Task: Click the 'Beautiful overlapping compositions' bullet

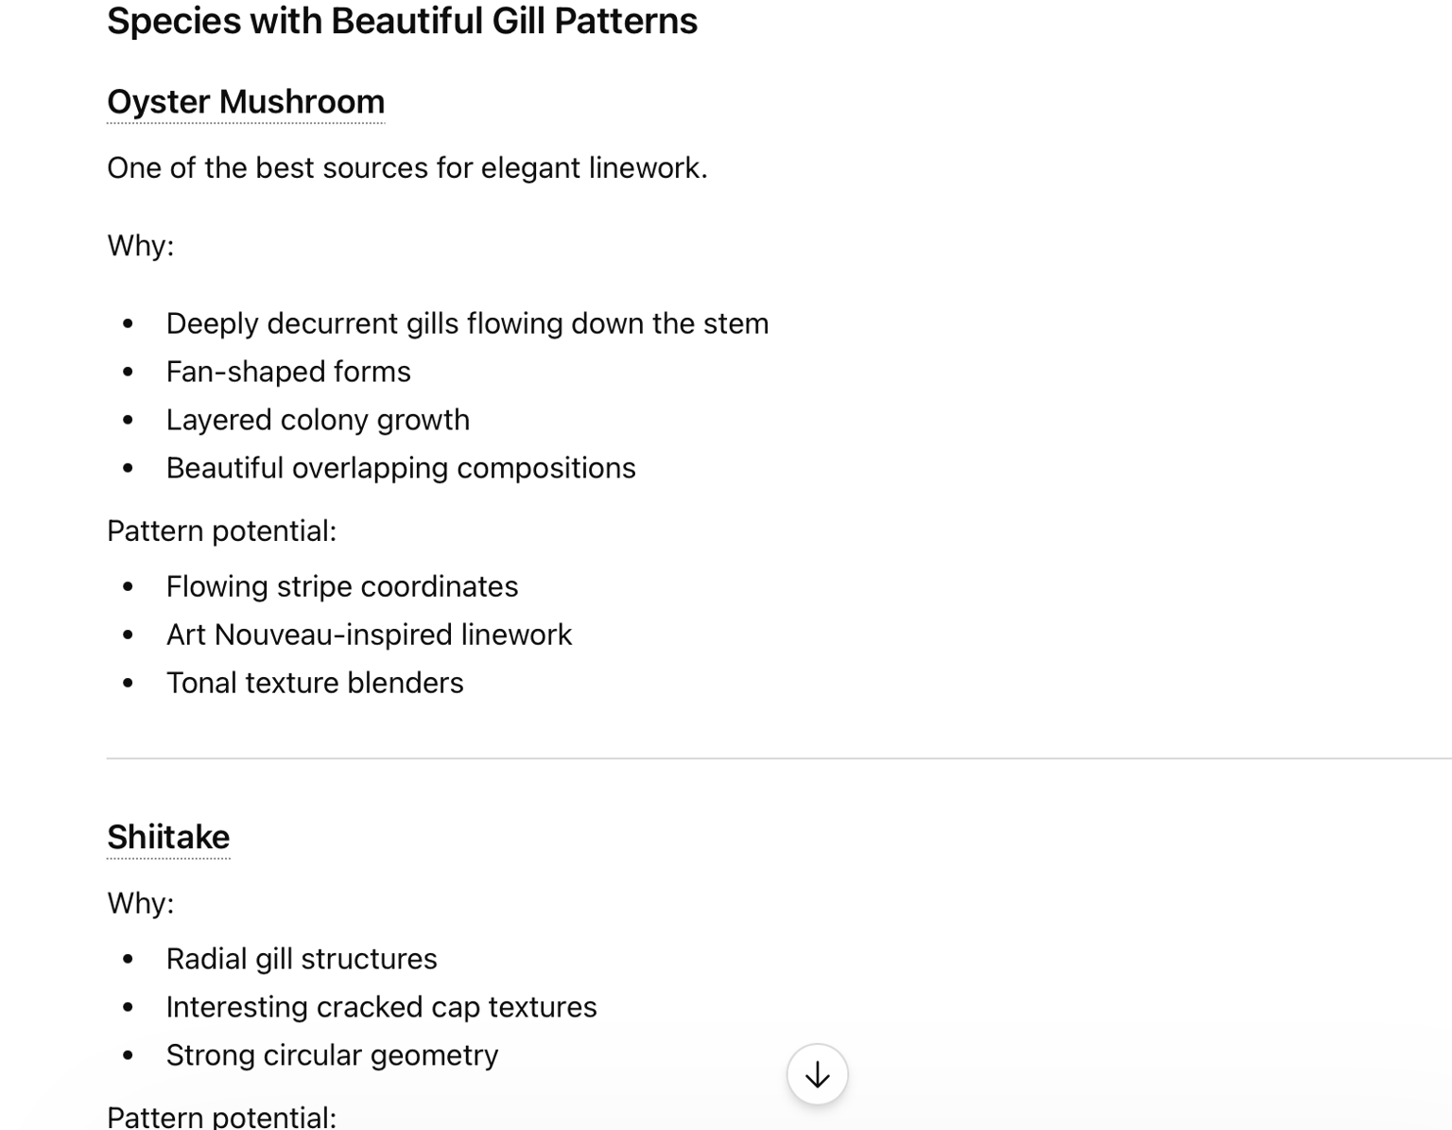Action: [x=401, y=468]
